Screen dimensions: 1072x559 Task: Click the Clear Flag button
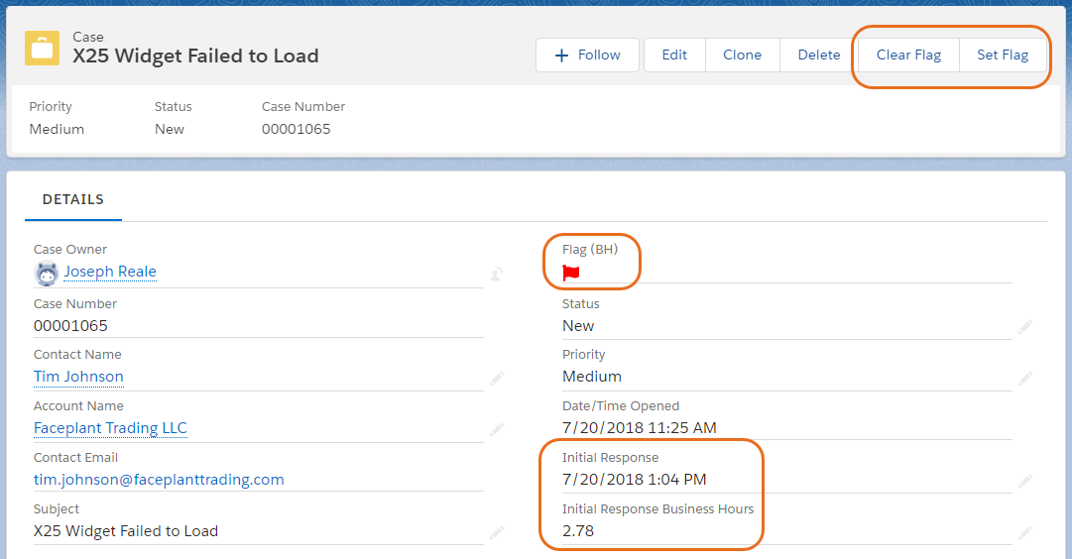tap(908, 55)
